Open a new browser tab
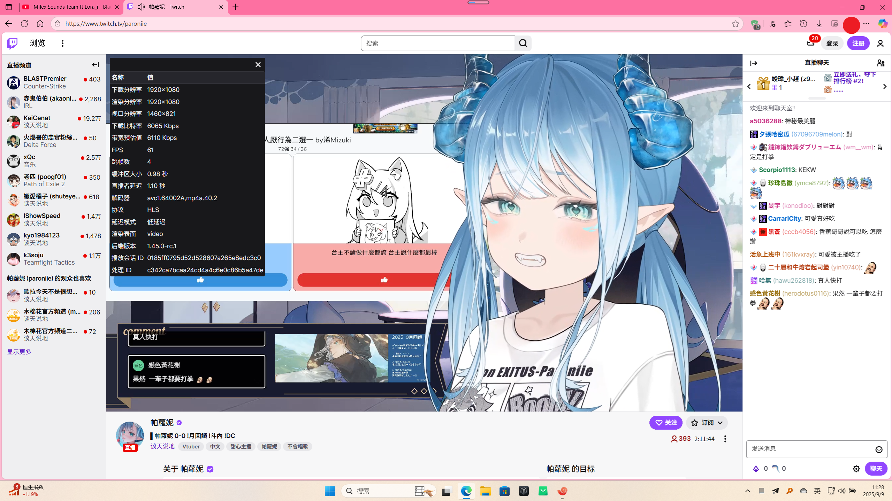The height and width of the screenshot is (501, 892). (236, 7)
